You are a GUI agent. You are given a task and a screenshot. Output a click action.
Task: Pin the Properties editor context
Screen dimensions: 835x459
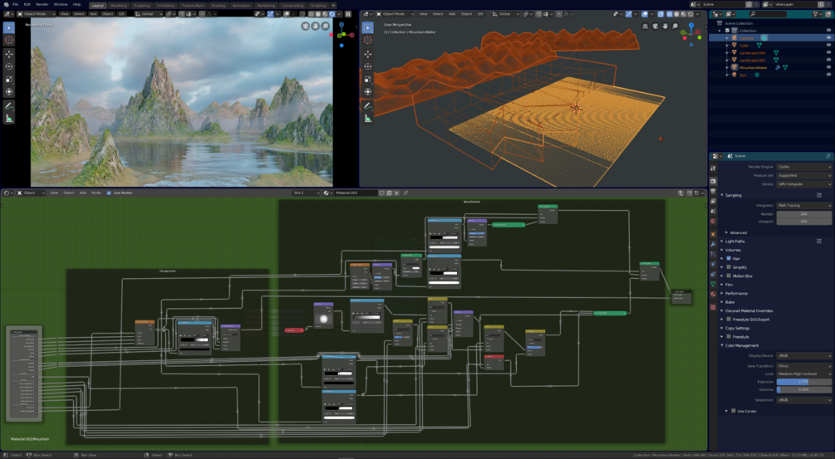pyautogui.click(x=828, y=156)
